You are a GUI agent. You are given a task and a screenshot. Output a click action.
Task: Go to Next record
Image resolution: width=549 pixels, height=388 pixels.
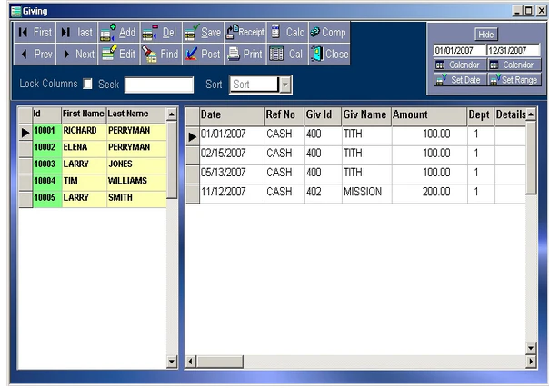click(x=77, y=54)
